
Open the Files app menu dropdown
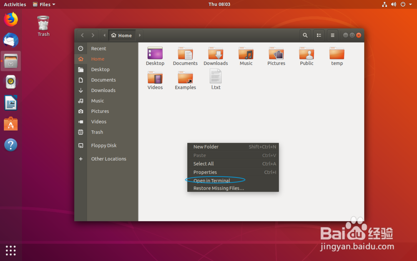[x=44, y=5]
